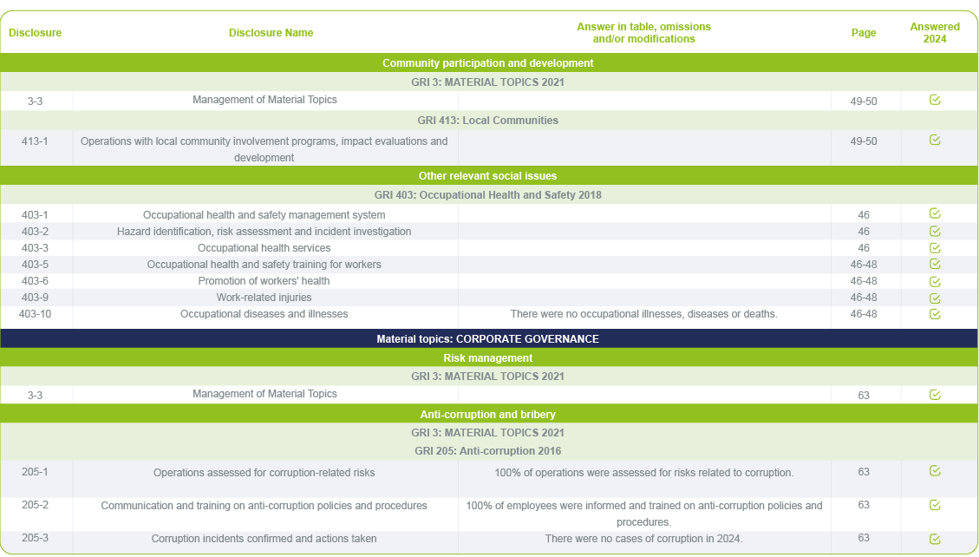Image resolution: width=979 pixels, height=557 pixels.
Task: Click the Disclosure Name column header
Action: [x=271, y=33]
